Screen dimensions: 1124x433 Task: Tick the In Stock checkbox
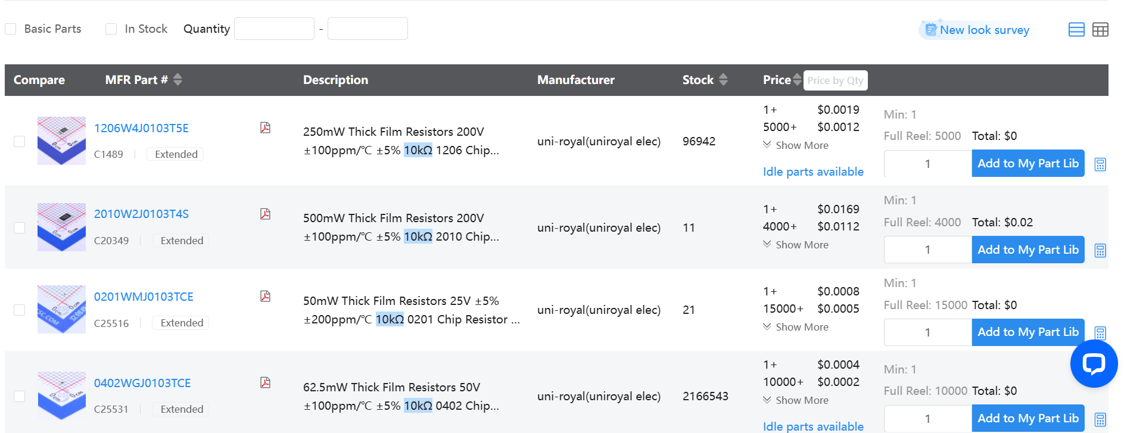click(x=111, y=29)
